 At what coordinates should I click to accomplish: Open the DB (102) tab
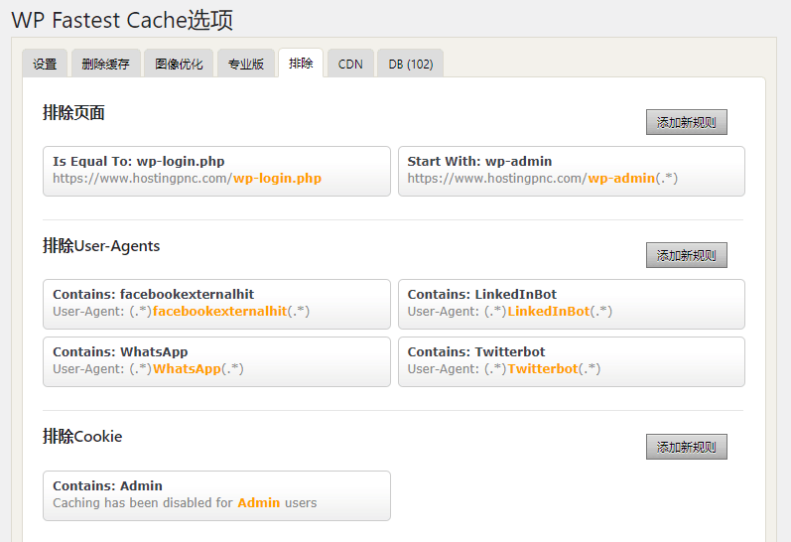410,64
